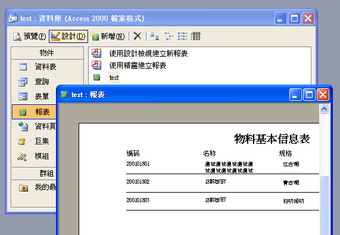
Task: Switch to details view icon
Action: tap(195, 36)
